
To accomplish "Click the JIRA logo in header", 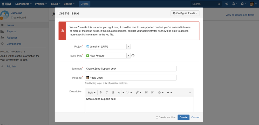I will 6,4.
